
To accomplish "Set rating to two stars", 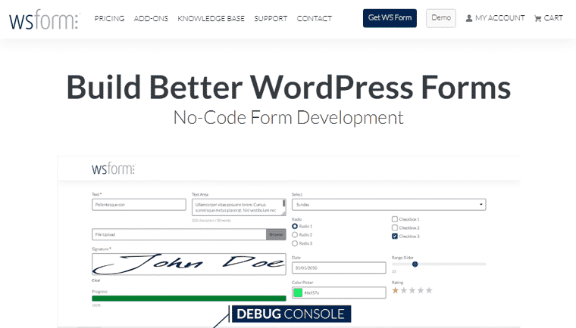I will (x=404, y=291).
